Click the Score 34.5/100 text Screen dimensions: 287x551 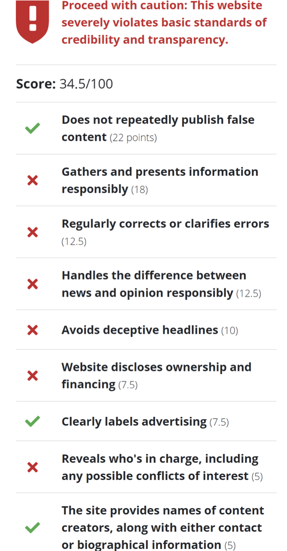[64, 84]
